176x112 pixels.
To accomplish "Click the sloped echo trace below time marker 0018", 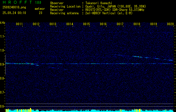I will (137, 57).
